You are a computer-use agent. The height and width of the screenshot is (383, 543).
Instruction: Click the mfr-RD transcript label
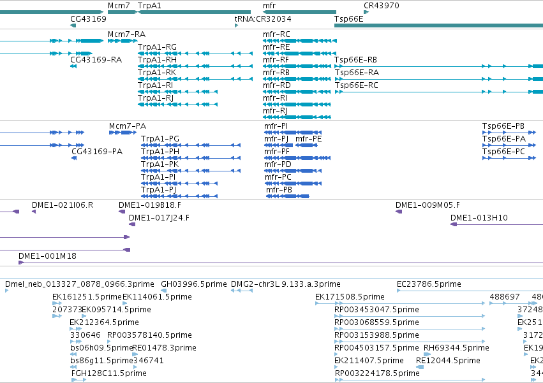tap(277, 85)
